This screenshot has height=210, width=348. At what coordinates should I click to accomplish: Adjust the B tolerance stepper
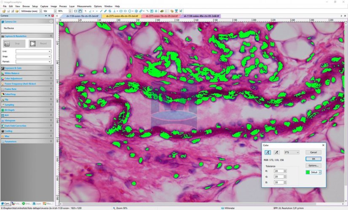coord(285,182)
